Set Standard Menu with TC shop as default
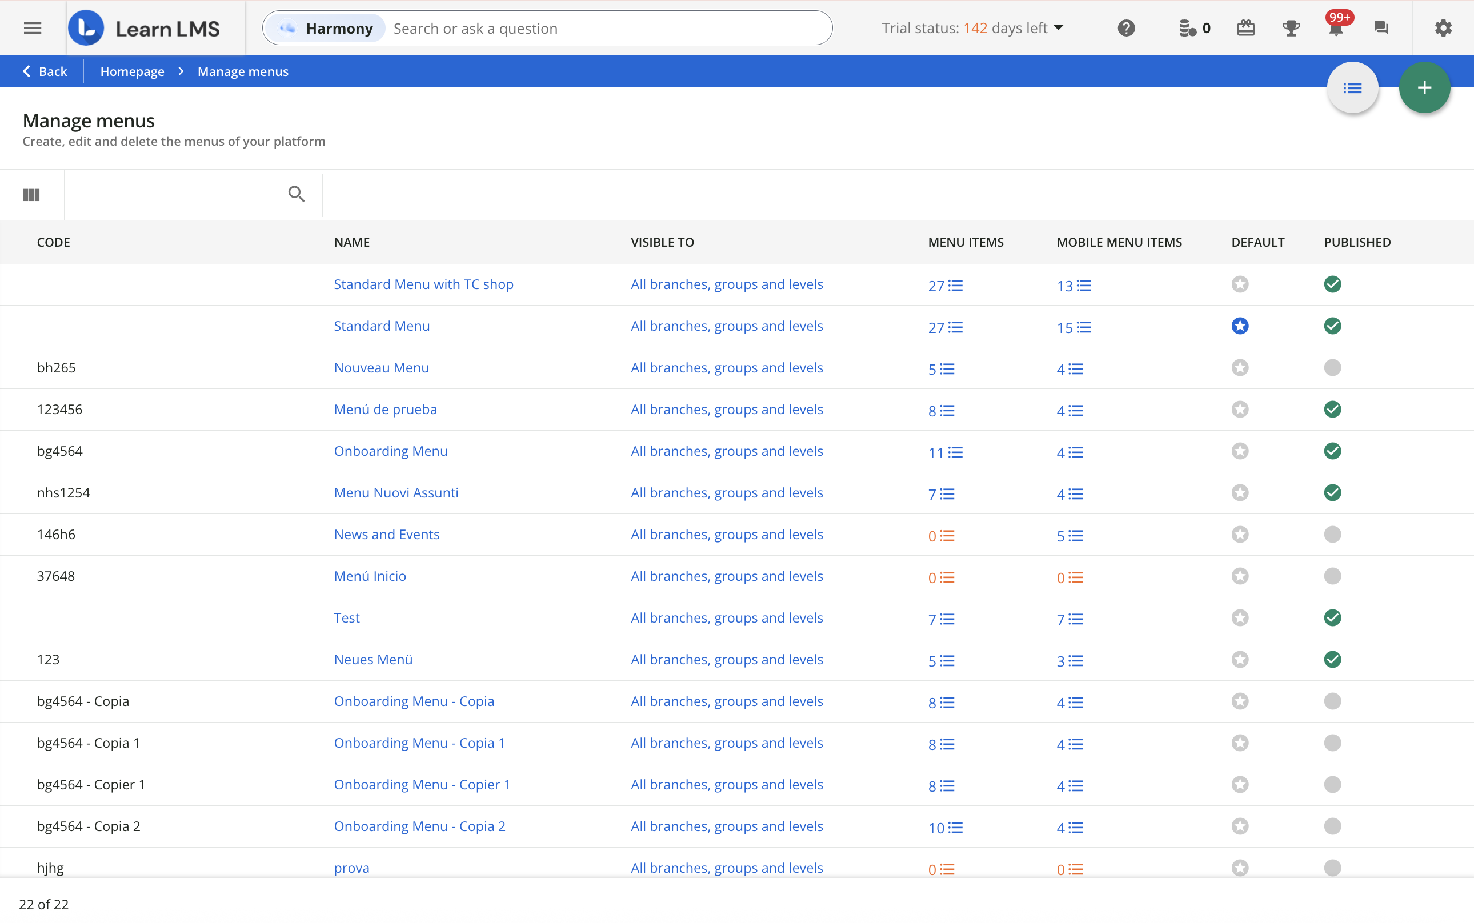Viewport: 1474px width, 923px height. click(1240, 284)
